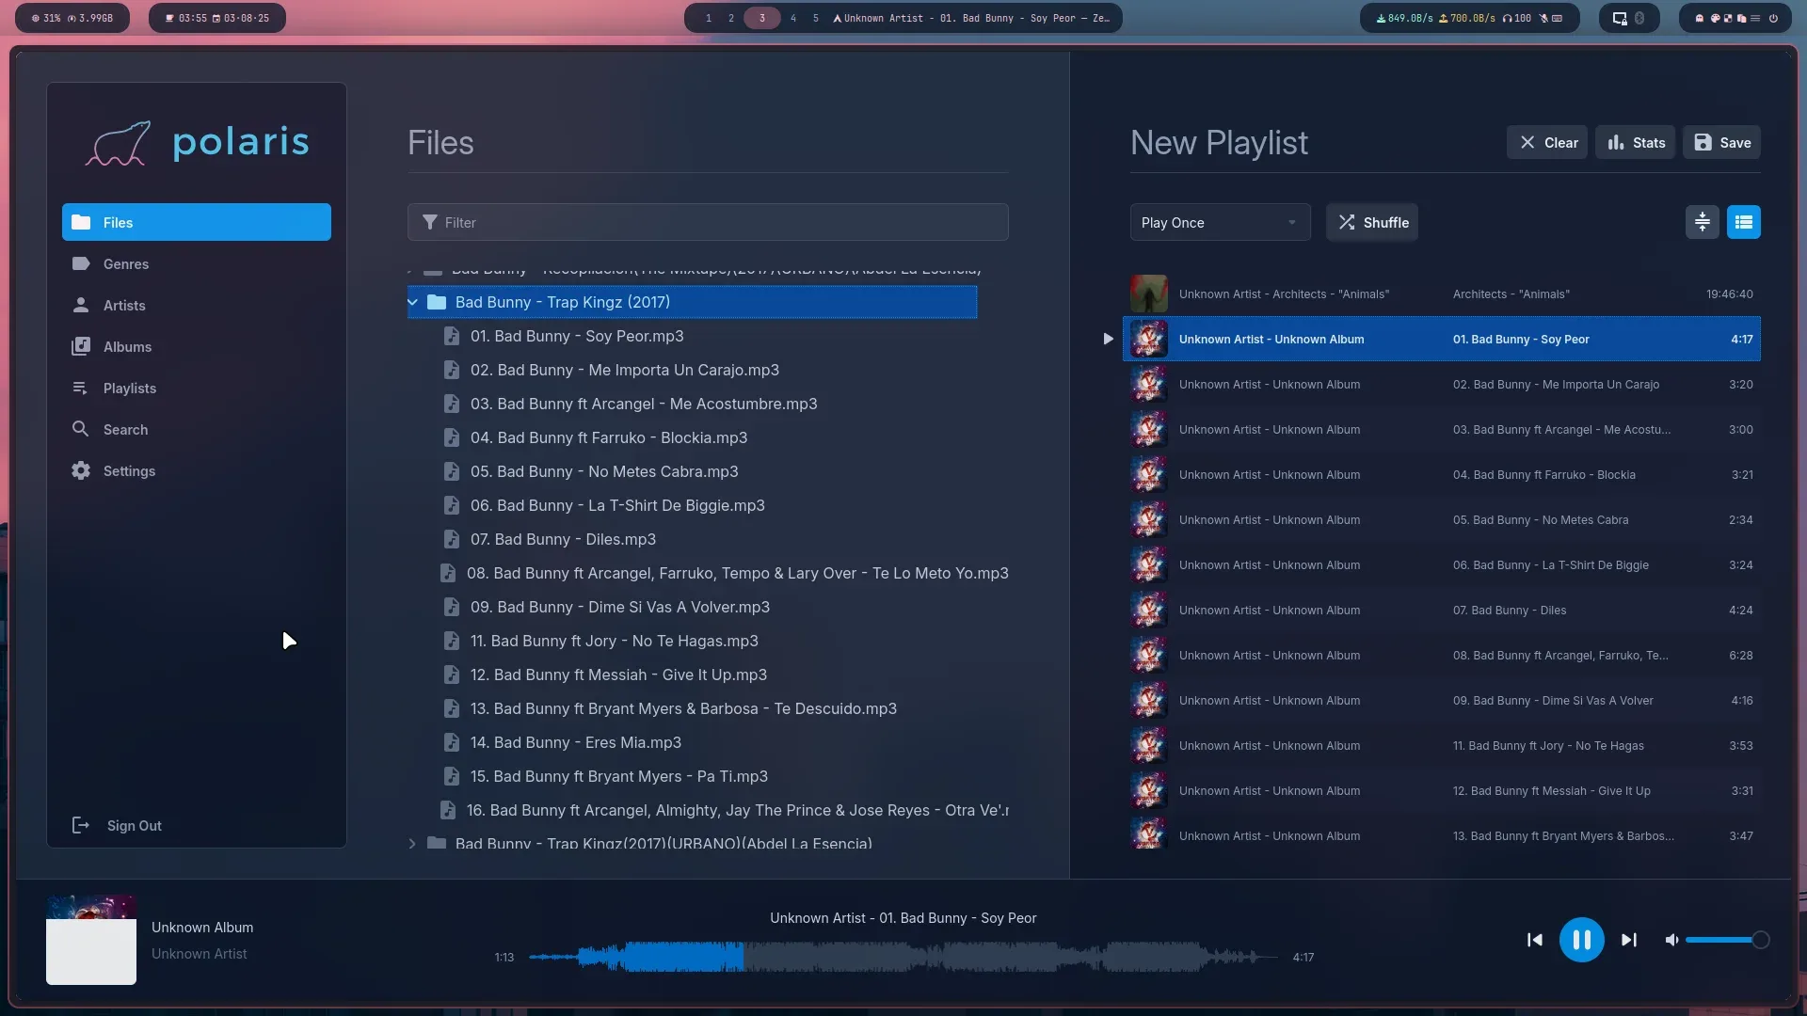Open the Playlists section
The height and width of the screenshot is (1016, 1807).
(x=197, y=388)
